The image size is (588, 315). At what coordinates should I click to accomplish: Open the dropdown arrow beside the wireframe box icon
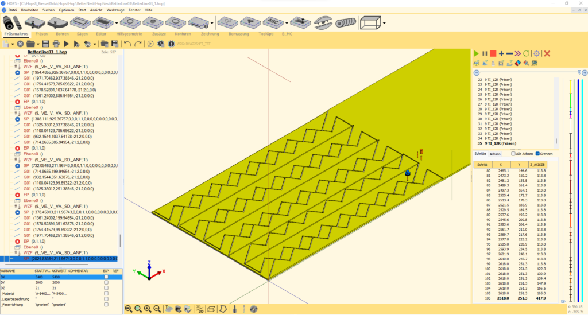click(x=384, y=24)
